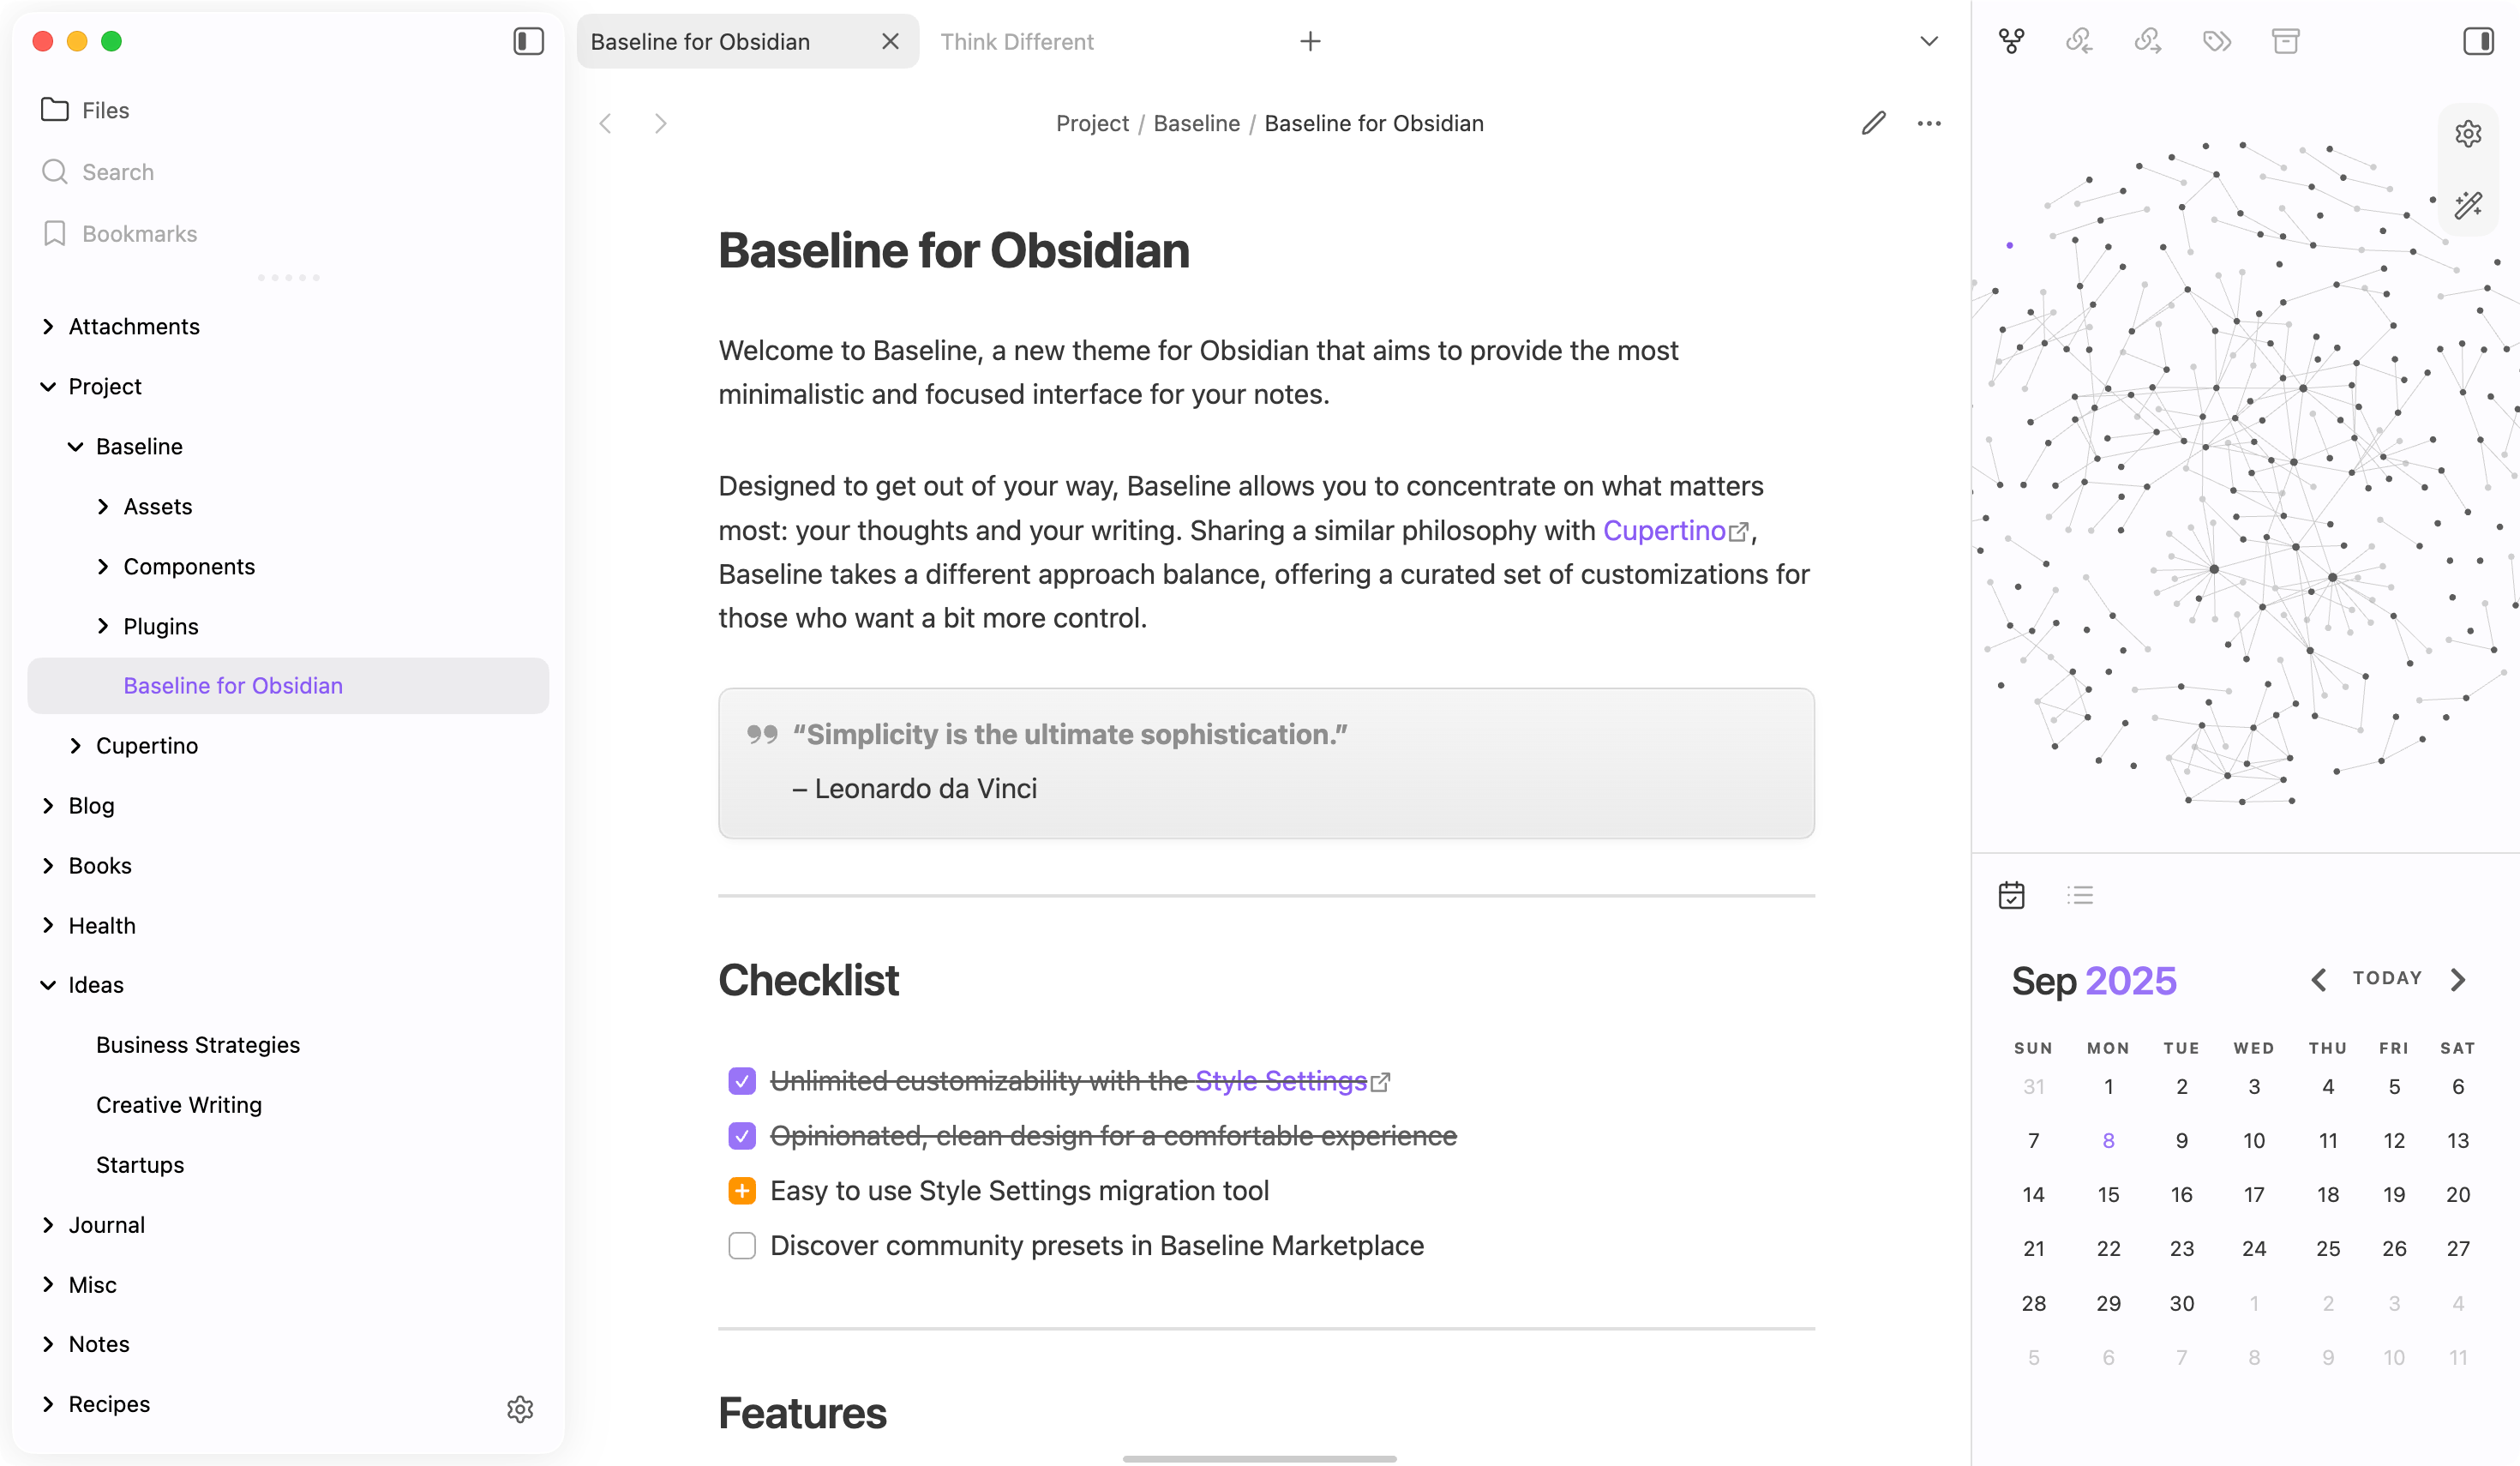The image size is (2520, 1466).
Task: Click the pencil edit mode icon
Action: click(x=1873, y=123)
